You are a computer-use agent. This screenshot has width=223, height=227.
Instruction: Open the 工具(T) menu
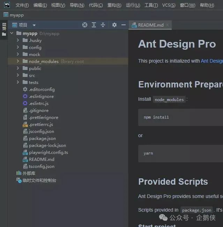click(151, 5)
